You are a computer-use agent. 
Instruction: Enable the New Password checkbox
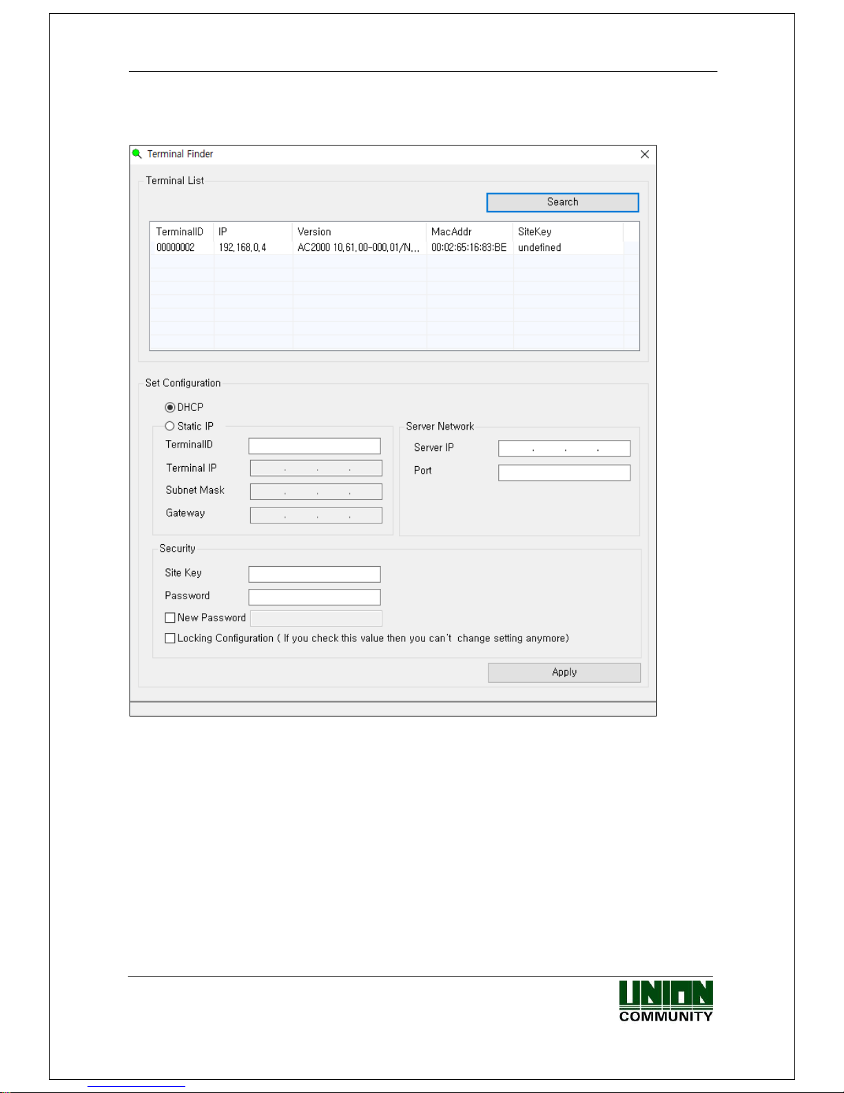tap(170, 618)
